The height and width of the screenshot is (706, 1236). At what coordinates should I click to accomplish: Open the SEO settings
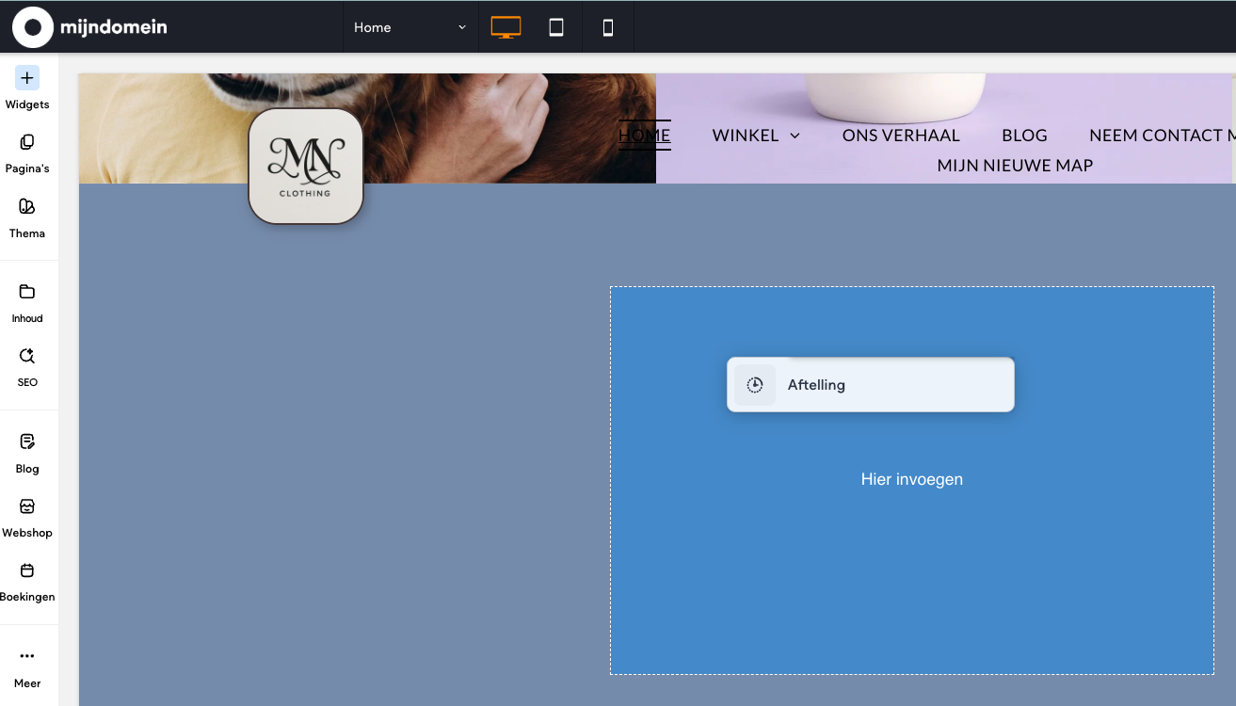pyautogui.click(x=27, y=367)
